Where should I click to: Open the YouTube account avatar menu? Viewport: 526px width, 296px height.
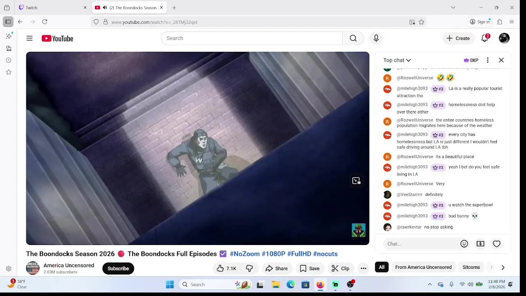(x=504, y=38)
